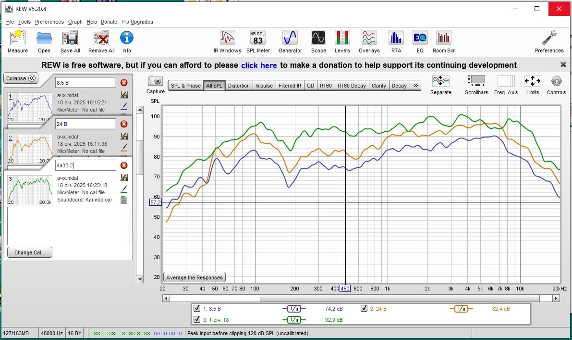Change smoothing of blue 8.5 B trace
This screenshot has height=340, width=572.
pos(294,309)
